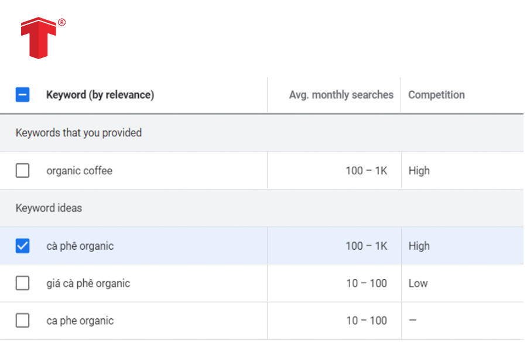
Task: Sort by Avg. monthly searches column
Action: coord(341,95)
